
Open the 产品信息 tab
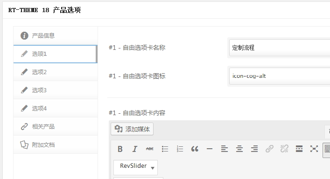pyautogui.click(x=56, y=36)
